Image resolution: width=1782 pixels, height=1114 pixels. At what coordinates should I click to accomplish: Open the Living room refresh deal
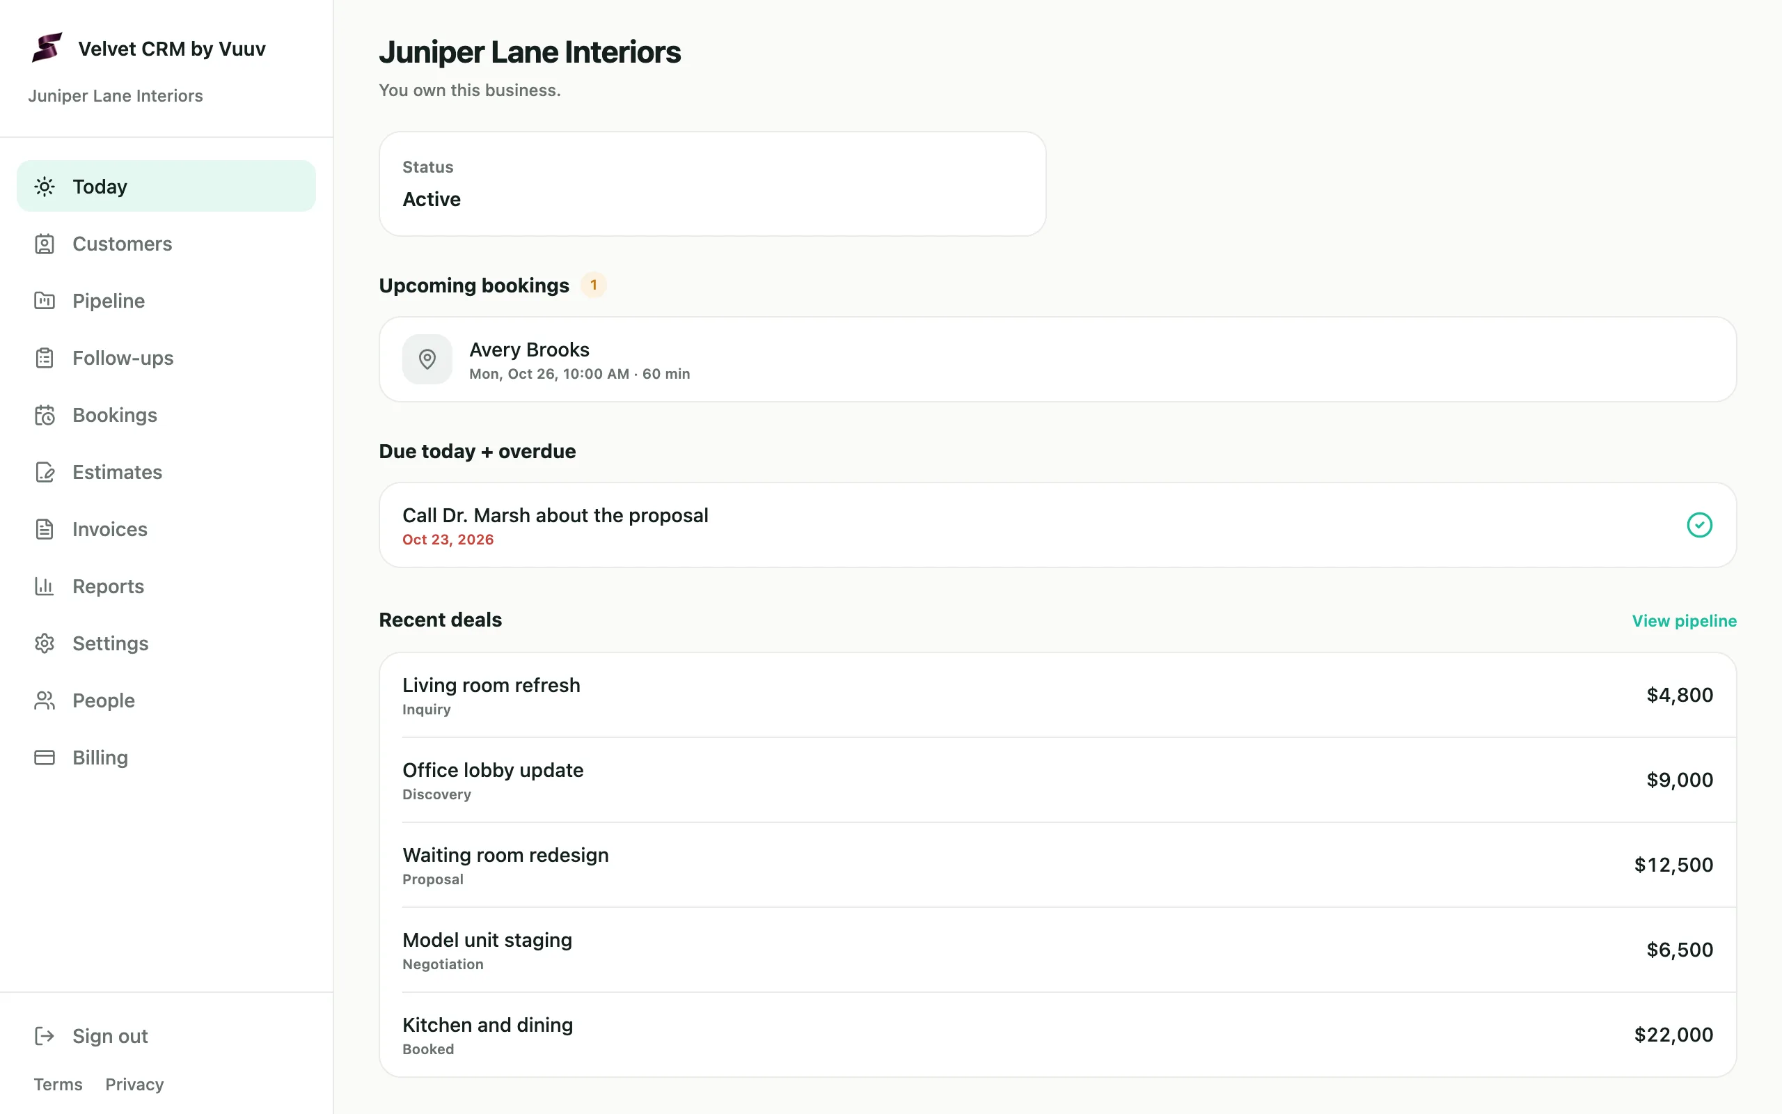pyautogui.click(x=1057, y=695)
